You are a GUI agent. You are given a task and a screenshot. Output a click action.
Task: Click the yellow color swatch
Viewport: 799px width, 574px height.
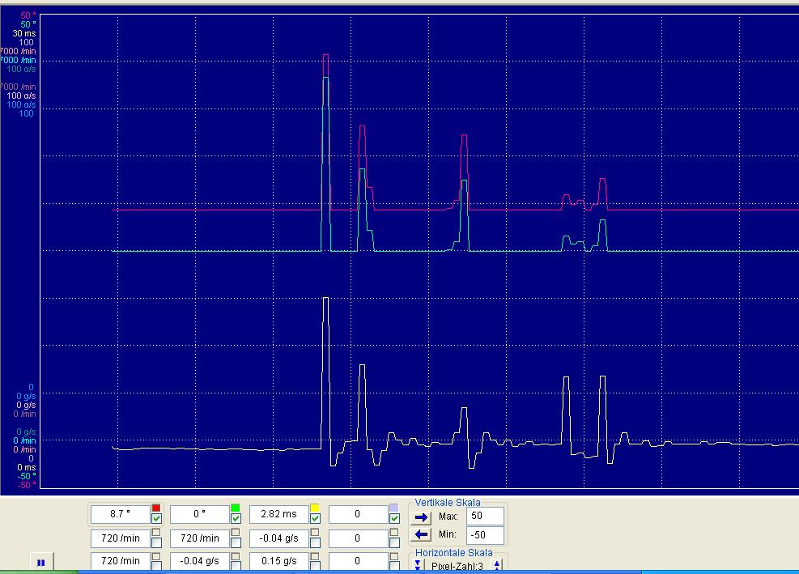point(315,508)
